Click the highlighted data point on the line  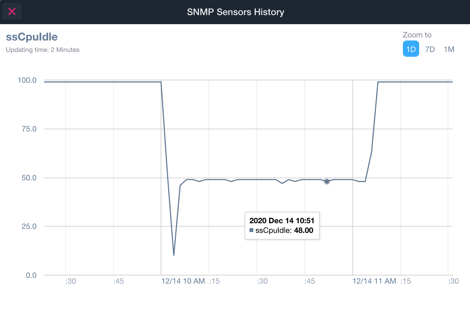coord(327,181)
